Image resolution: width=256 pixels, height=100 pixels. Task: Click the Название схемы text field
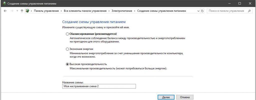tap(99, 86)
